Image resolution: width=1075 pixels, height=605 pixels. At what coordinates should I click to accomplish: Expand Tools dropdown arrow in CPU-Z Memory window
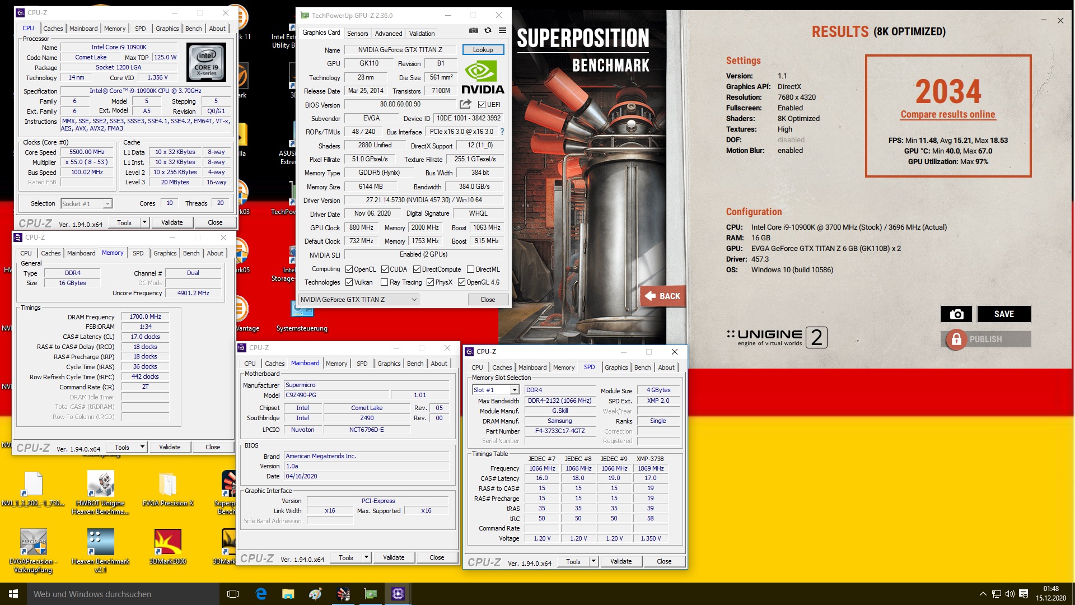tap(142, 447)
